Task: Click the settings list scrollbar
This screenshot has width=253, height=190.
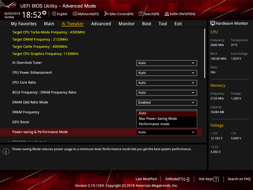Action: point(205,53)
